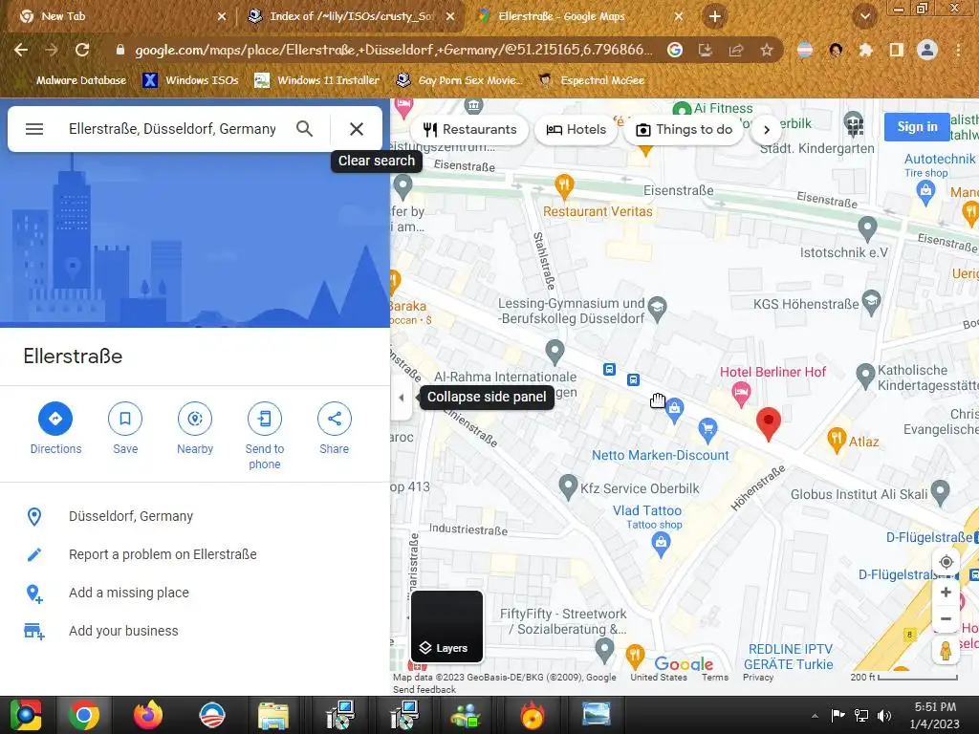979x734 pixels.
Task: Click the Directions icon button
Action: [x=55, y=419]
